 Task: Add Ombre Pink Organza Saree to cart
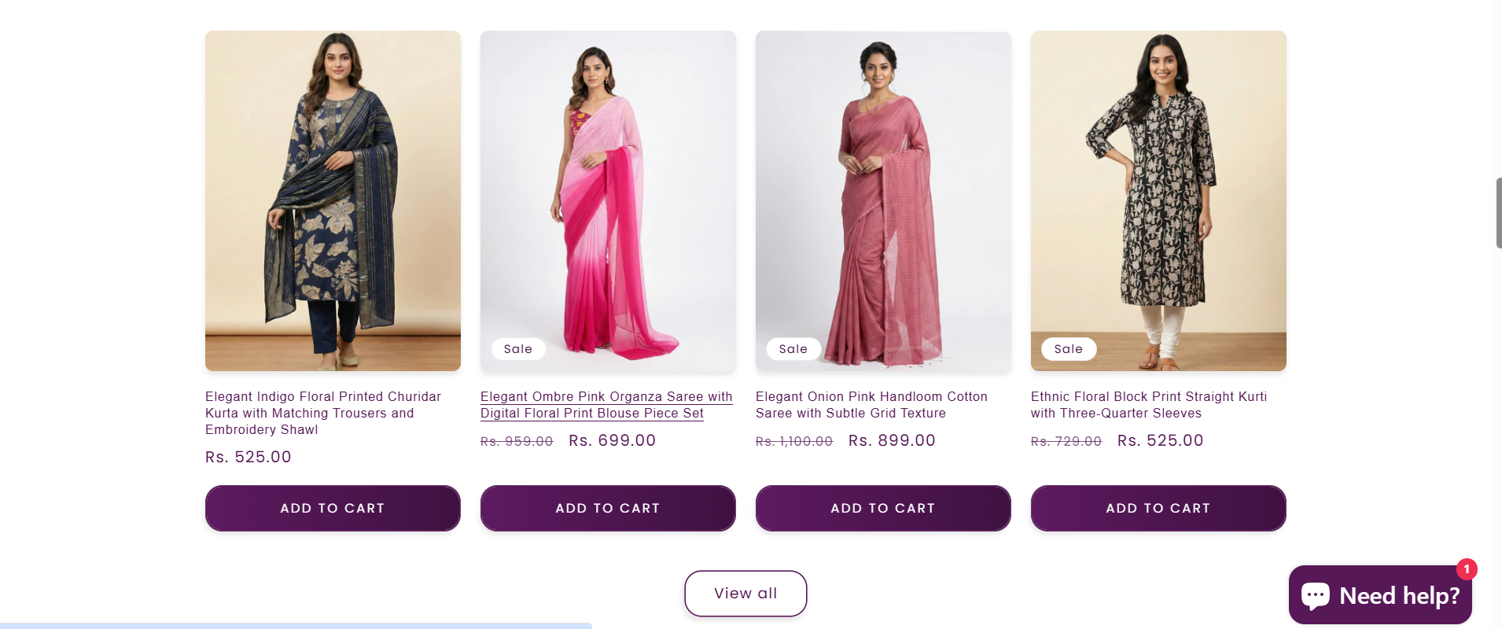coord(608,508)
